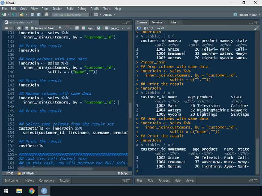Click the Open File folder icon

click(22, 15)
